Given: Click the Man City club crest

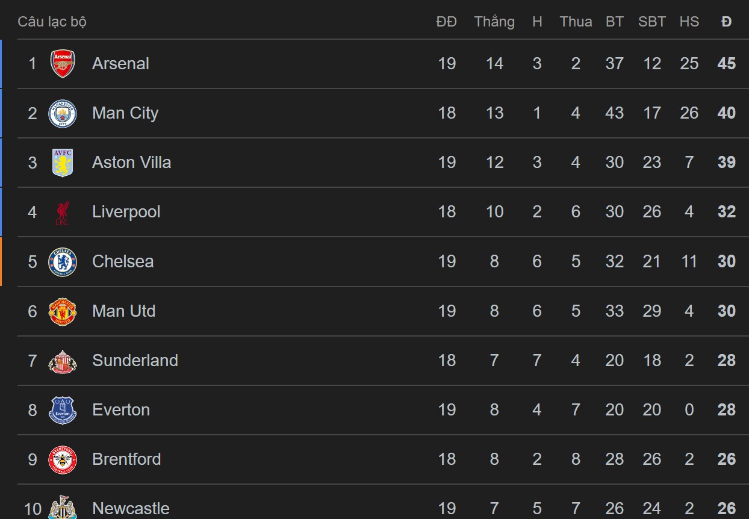Looking at the screenshot, I should [x=63, y=113].
